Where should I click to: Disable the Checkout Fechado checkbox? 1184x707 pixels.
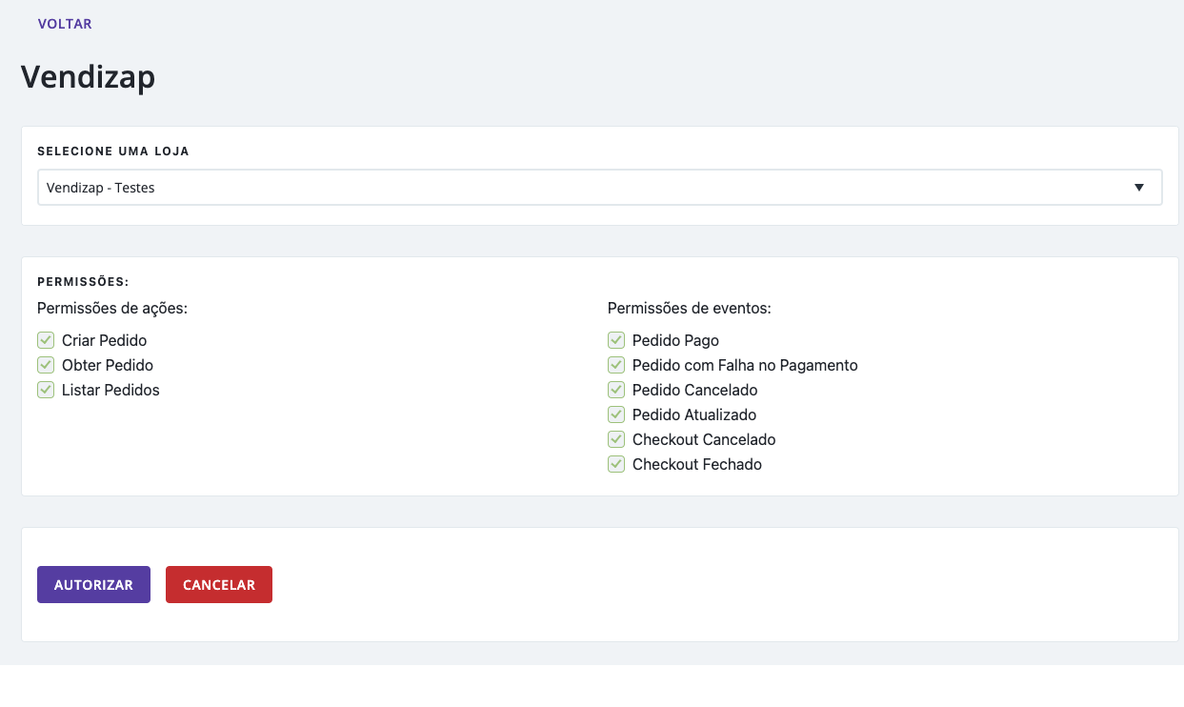pyautogui.click(x=616, y=464)
